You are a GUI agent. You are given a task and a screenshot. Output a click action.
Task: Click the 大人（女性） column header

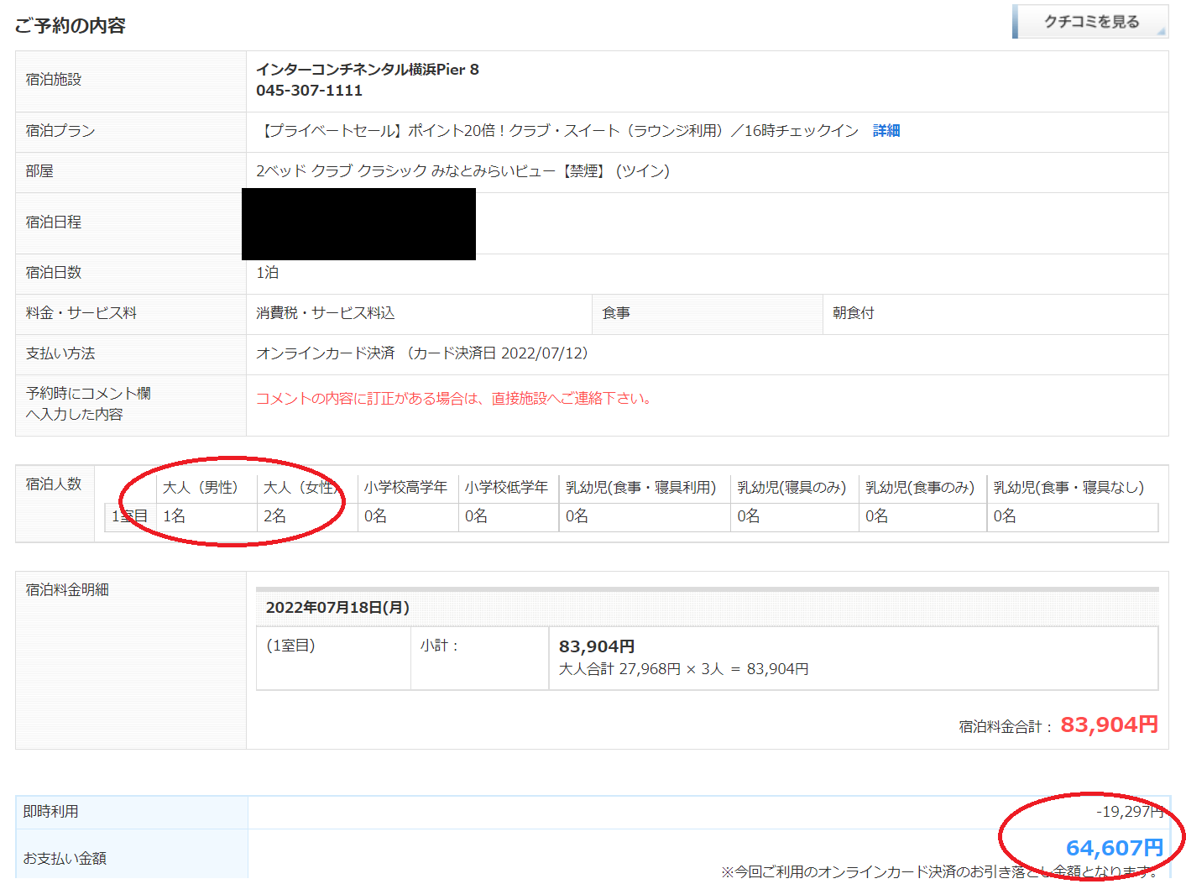click(x=301, y=488)
